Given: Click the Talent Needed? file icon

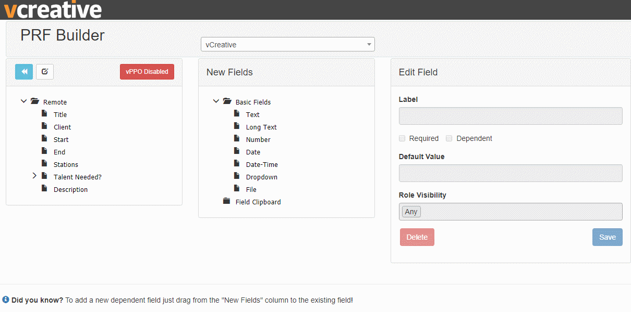Looking at the screenshot, I should [x=44, y=176].
